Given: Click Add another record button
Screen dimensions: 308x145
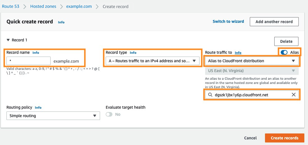Looking at the screenshot, I should [274, 22].
